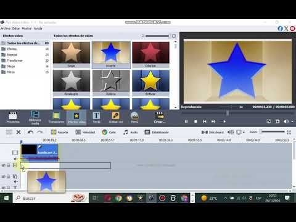Choose the Enfocar effect thumbnail

[150, 83]
